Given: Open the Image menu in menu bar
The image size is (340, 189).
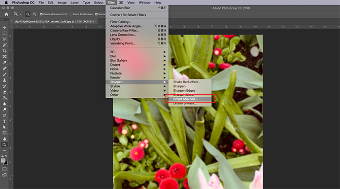Looking at the screenshot, I should pyautogui.click(x=62, y=3).
